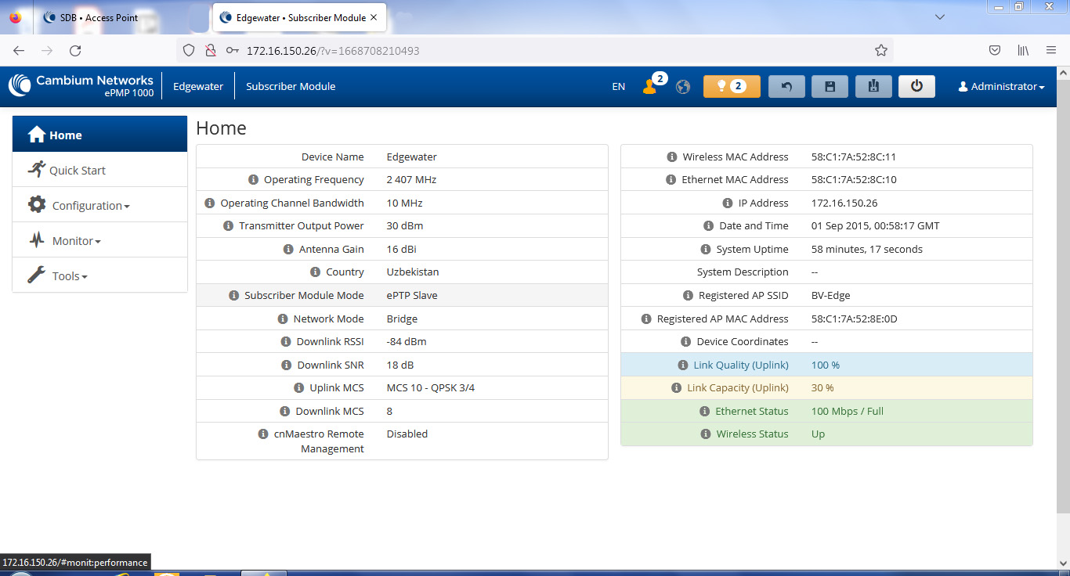Viewport: 1070px width, 576px height.
Task: Click info icon beside Operating Frequency
Action: 253,180
